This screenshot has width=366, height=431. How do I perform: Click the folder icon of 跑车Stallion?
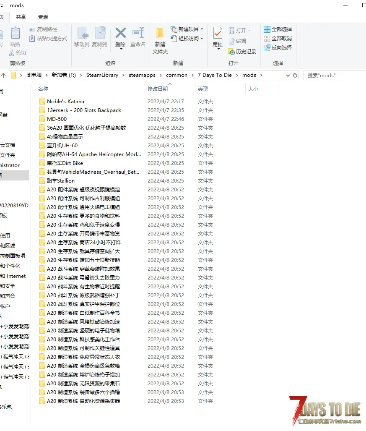[42, 180]
